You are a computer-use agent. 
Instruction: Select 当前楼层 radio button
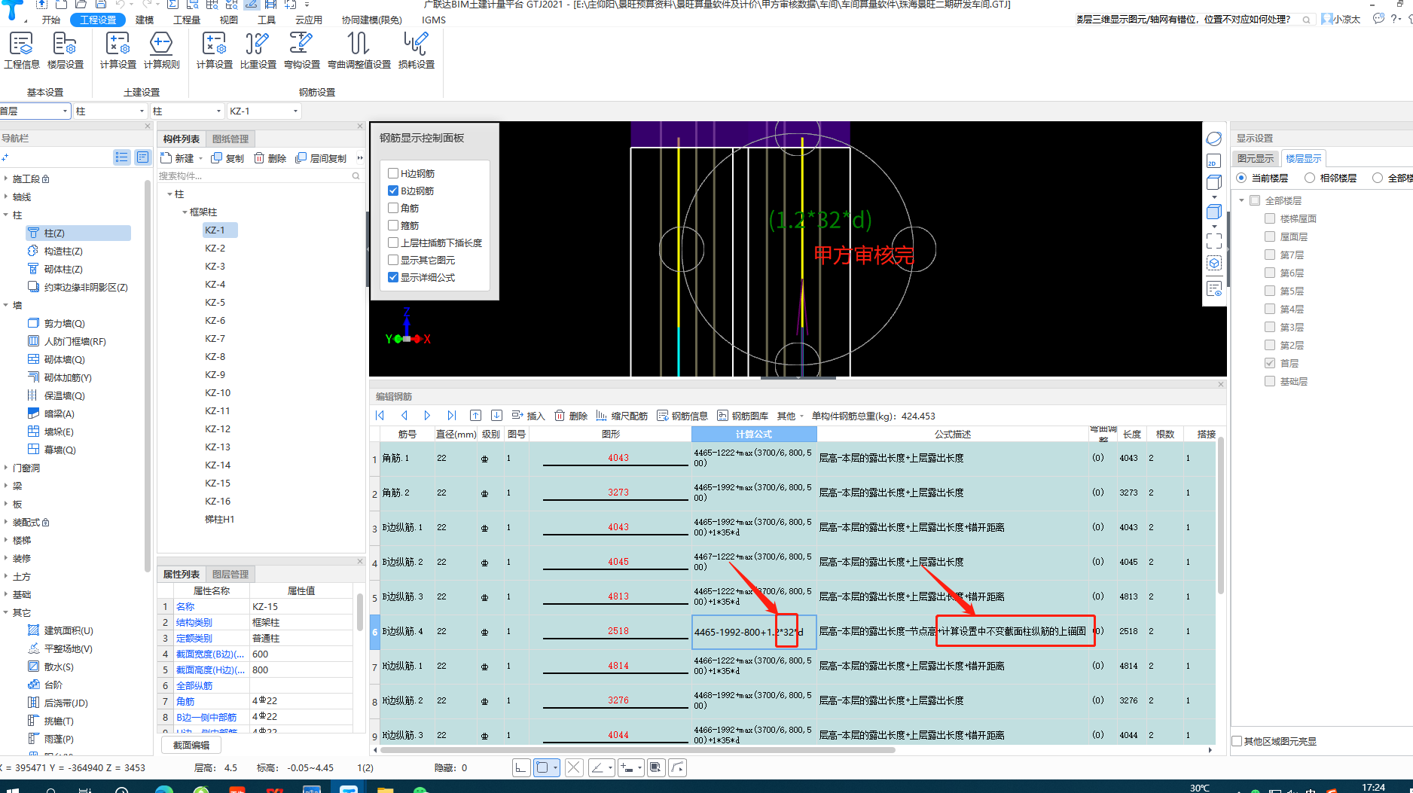1241,178
